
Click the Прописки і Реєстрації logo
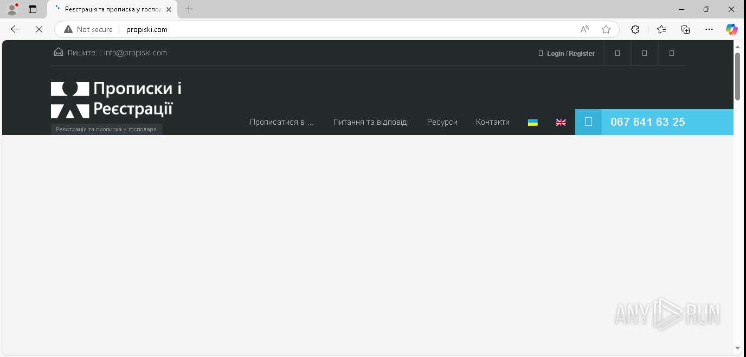coord(117,100)
